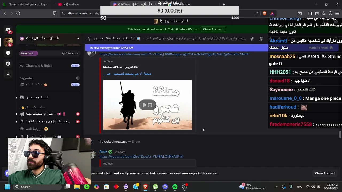Open Anax's youtu.be link

[x=141, y=157]
